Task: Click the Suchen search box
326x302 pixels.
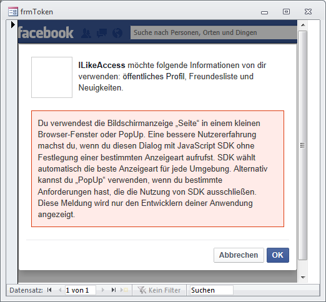Action: click(212, 290)
